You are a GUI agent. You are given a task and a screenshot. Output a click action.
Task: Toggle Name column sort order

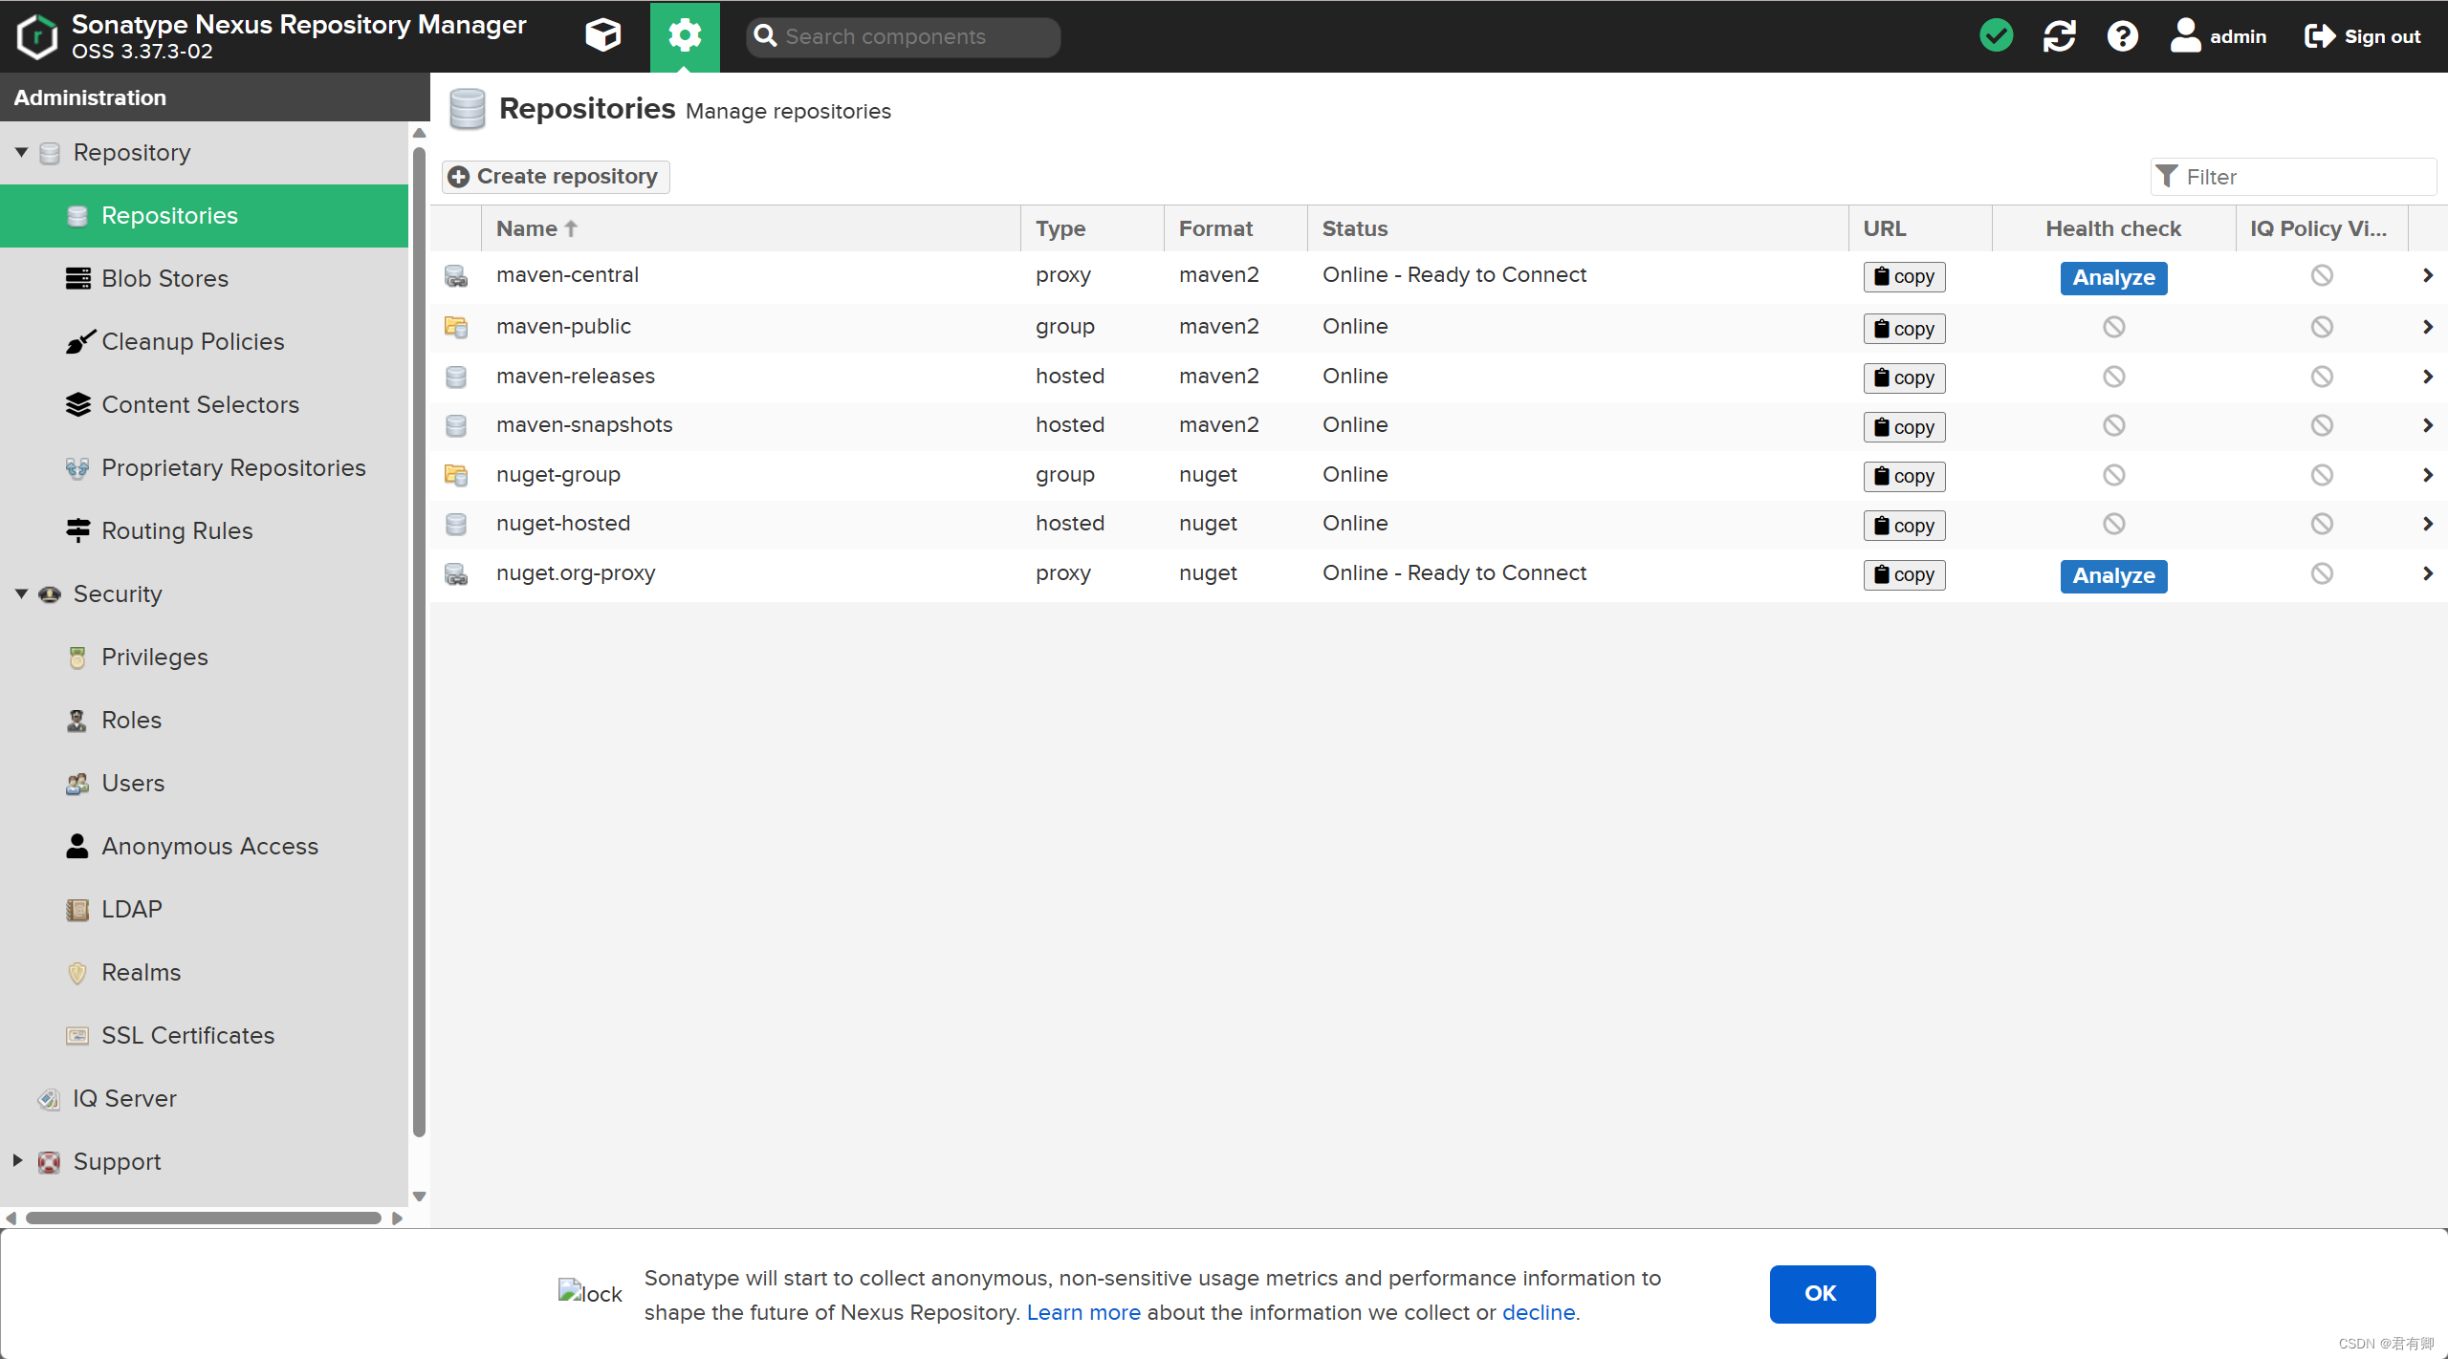535,227
